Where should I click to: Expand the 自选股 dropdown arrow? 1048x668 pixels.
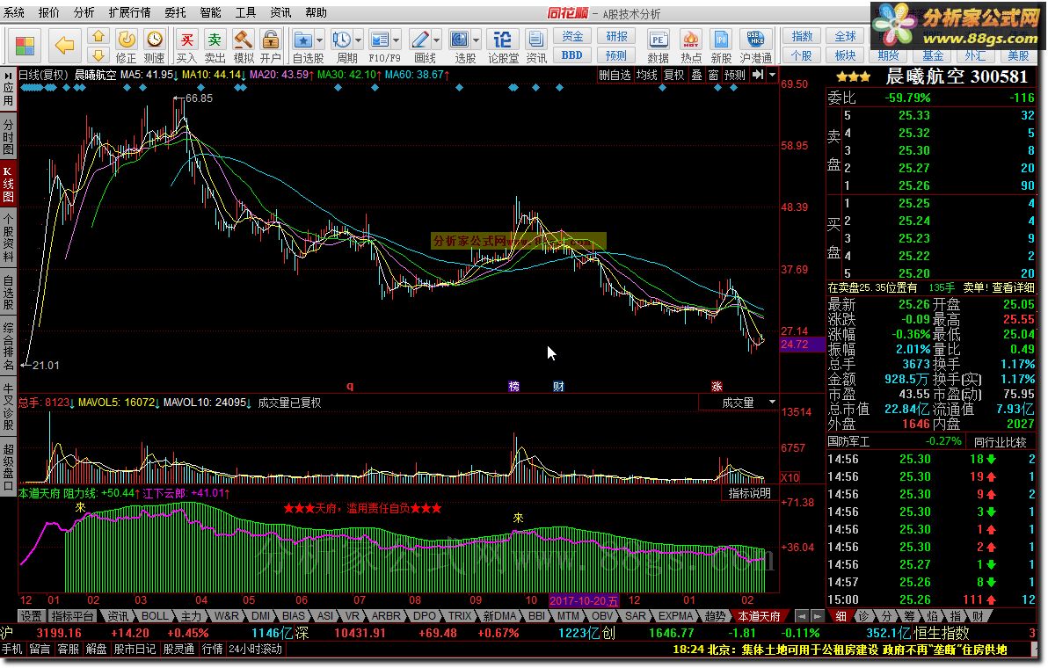coord(319,40)
